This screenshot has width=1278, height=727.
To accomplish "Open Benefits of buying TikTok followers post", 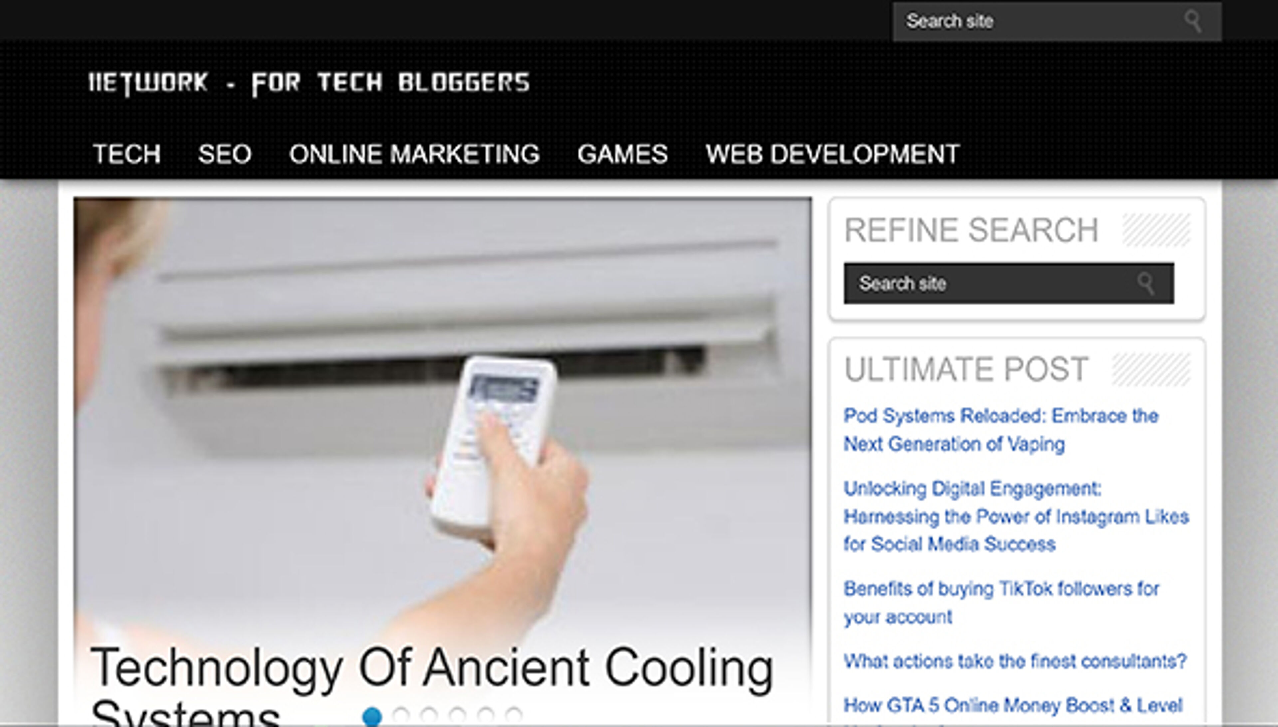I will (x=1001, y=603).
